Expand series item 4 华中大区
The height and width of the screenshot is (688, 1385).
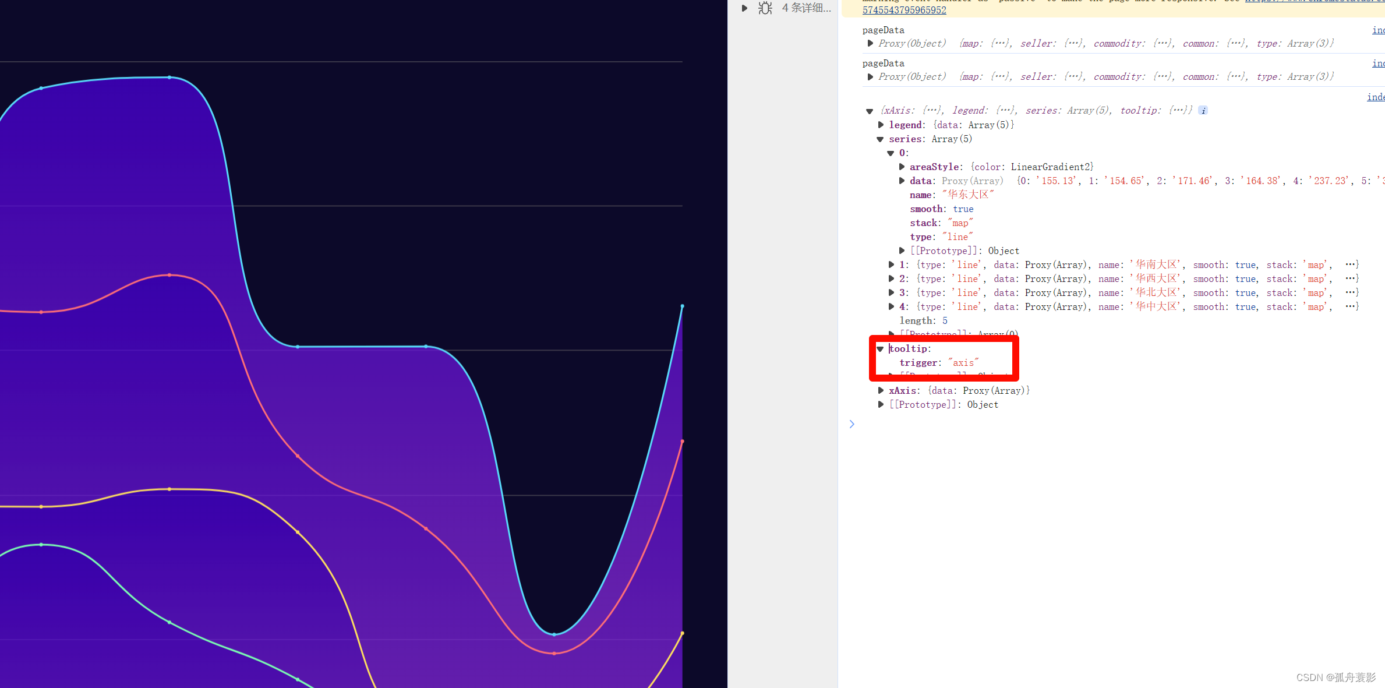coord(891,306)
